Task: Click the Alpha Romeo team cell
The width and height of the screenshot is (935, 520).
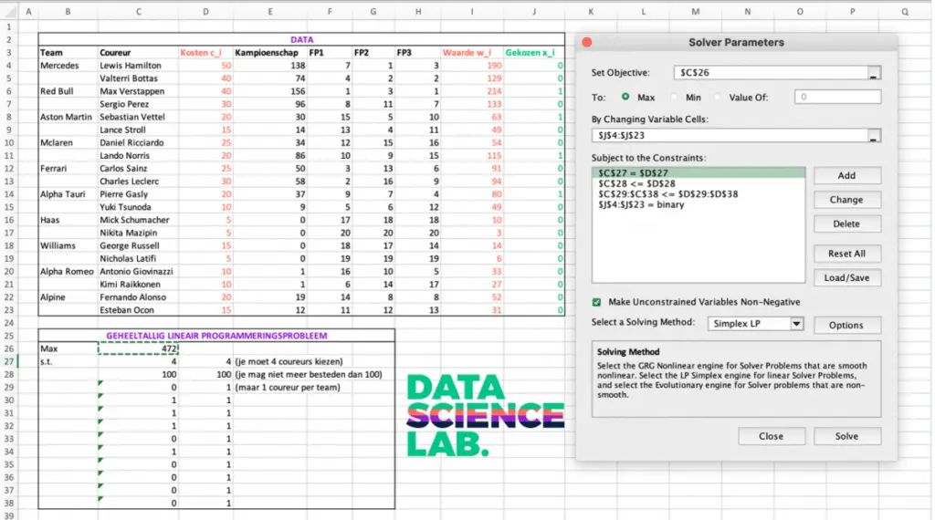Action: click(x=68, y=271)
